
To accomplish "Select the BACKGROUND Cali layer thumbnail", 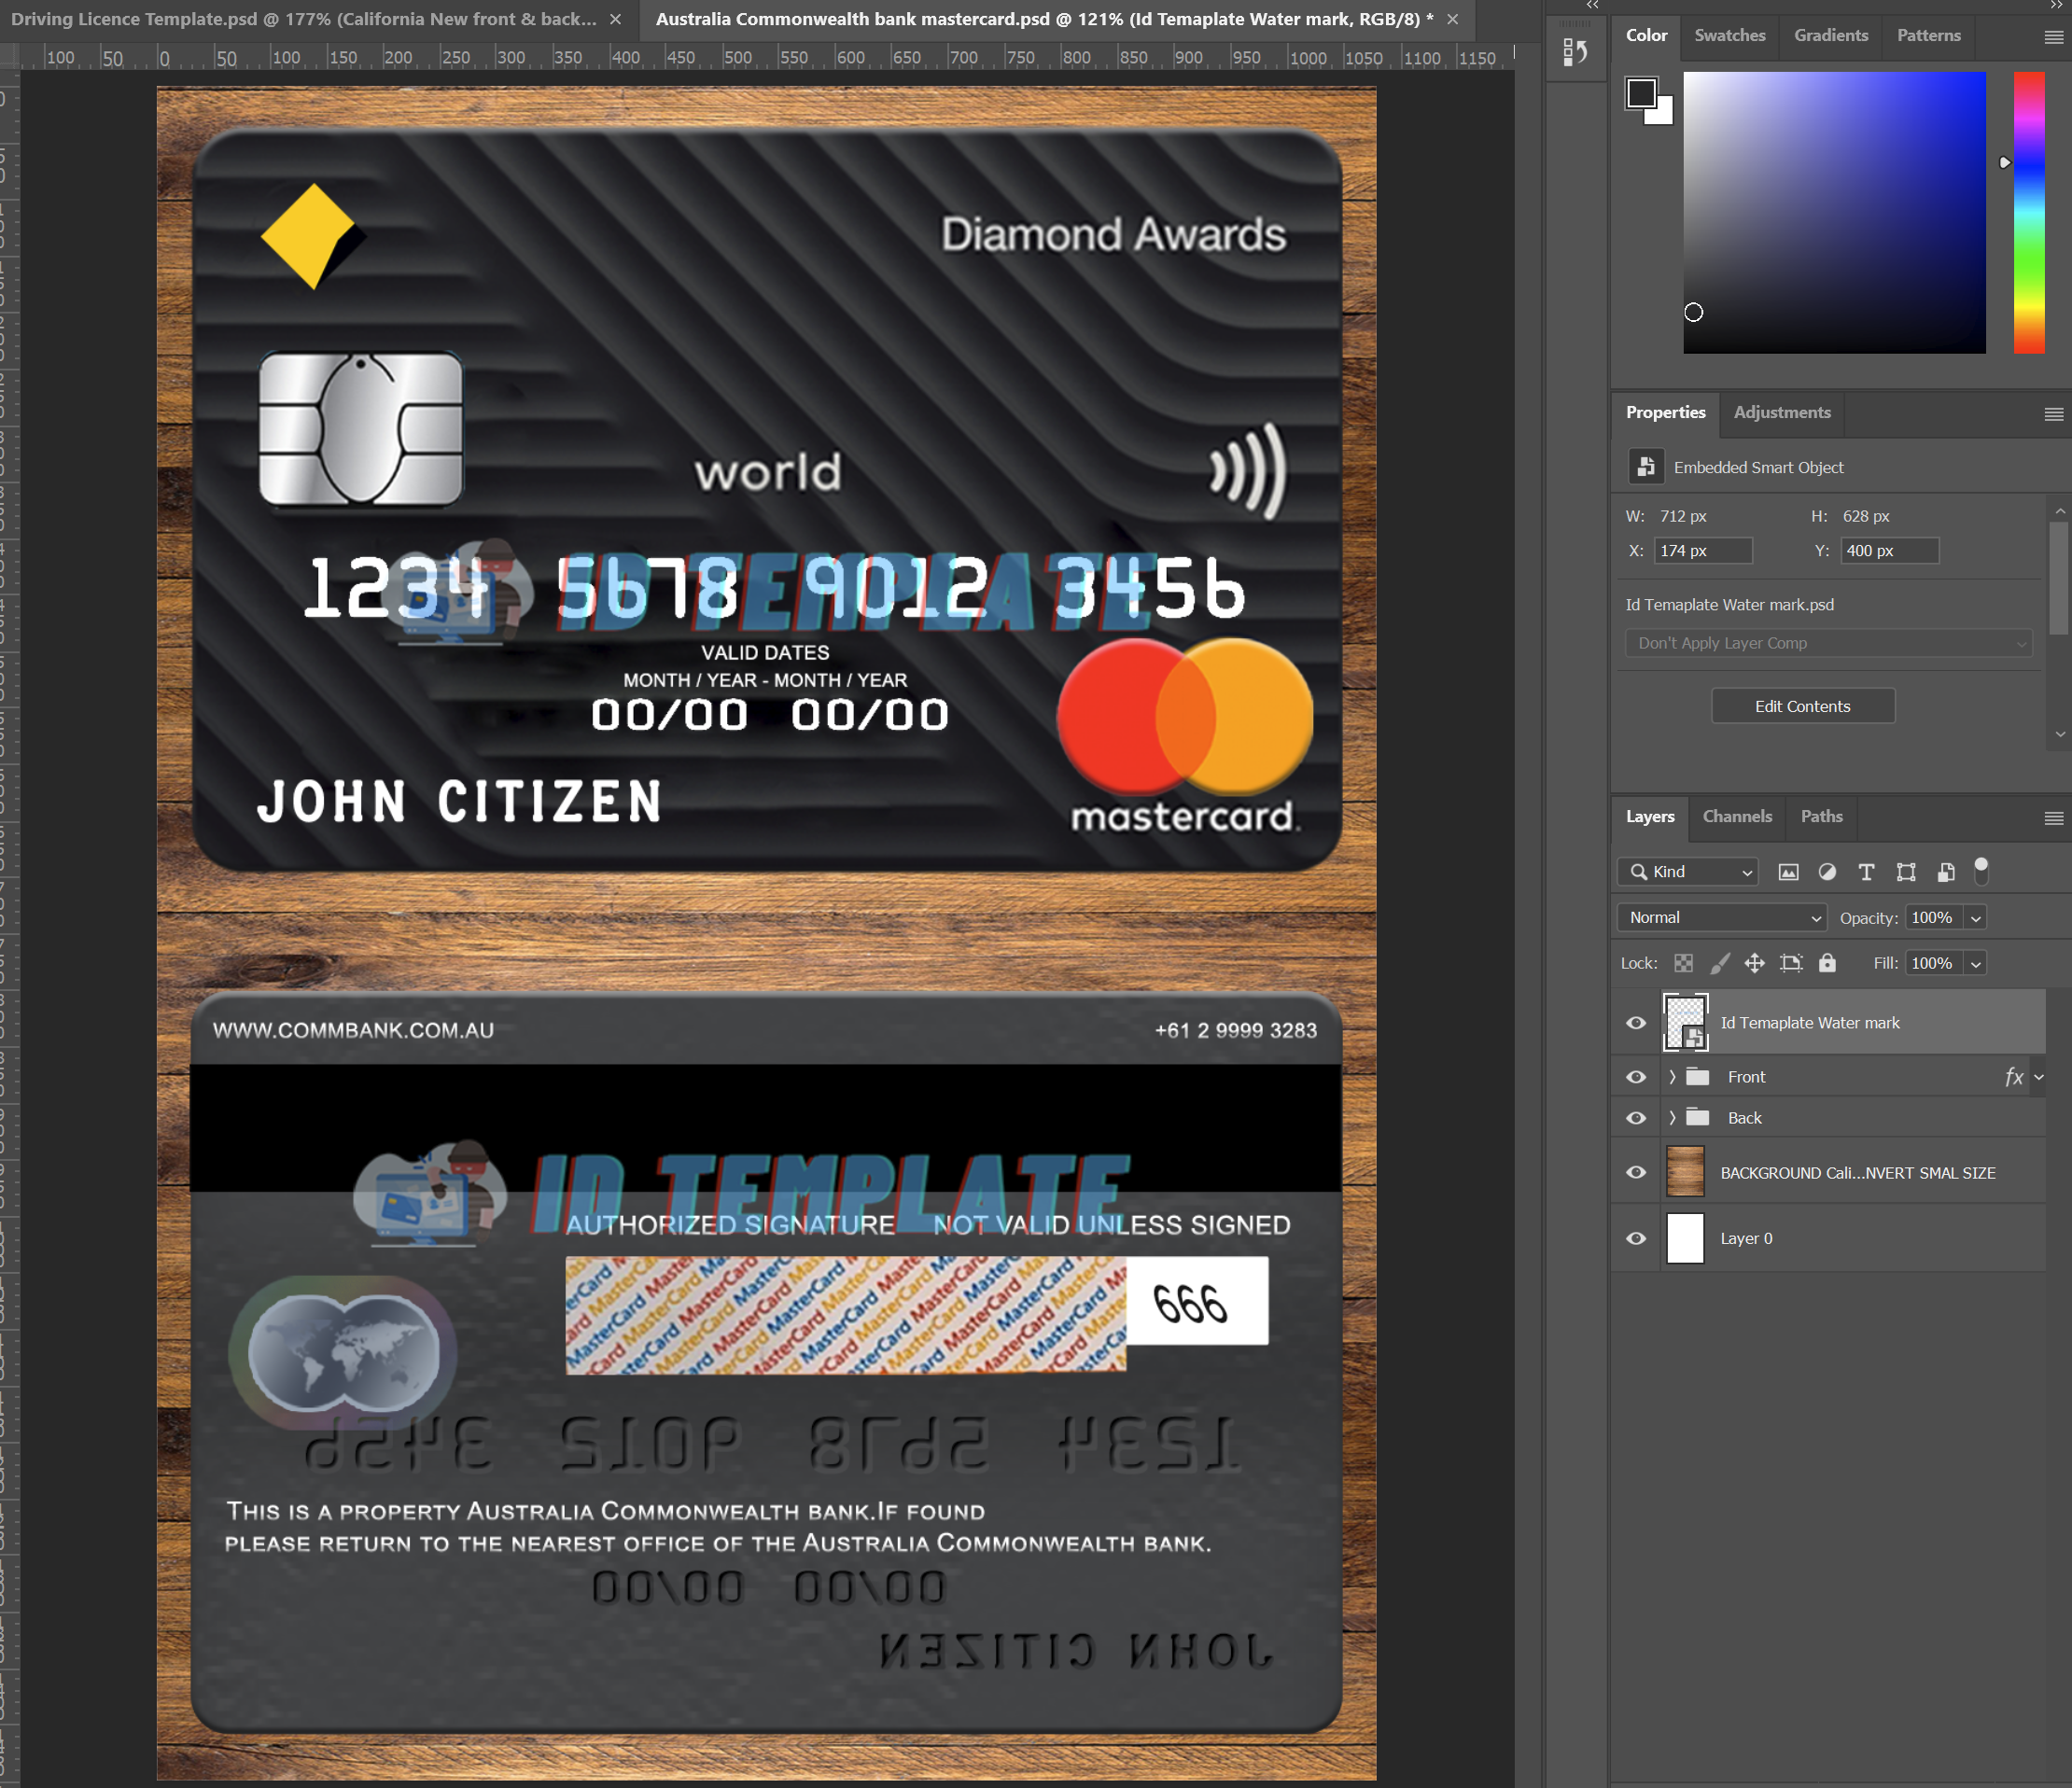I will pos(1685,1172).
